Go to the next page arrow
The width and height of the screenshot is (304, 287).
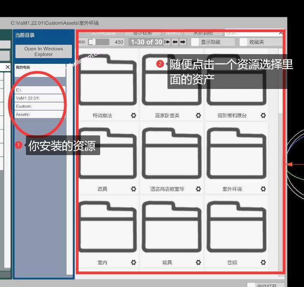(x=183, y=42)
